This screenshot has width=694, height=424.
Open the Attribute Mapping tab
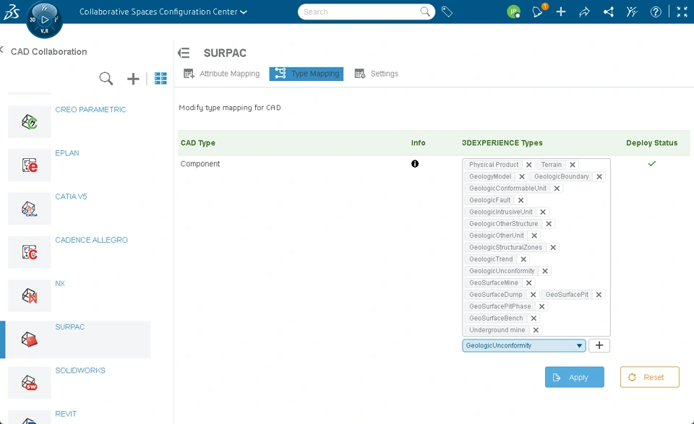pos(221,74)
